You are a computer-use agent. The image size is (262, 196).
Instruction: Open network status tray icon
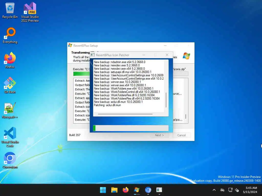click(231, 190)
